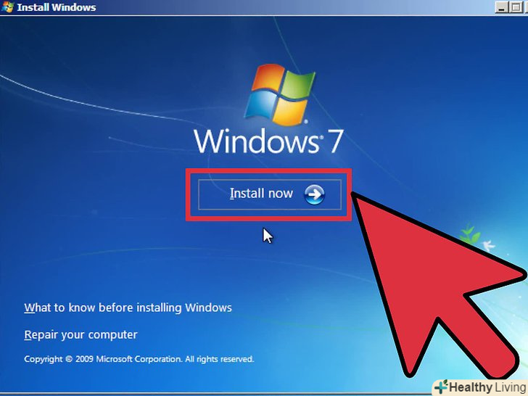This screenshot has height=396, width=528.
Task: Open the Repair your computer link
Action: [81, 335]
